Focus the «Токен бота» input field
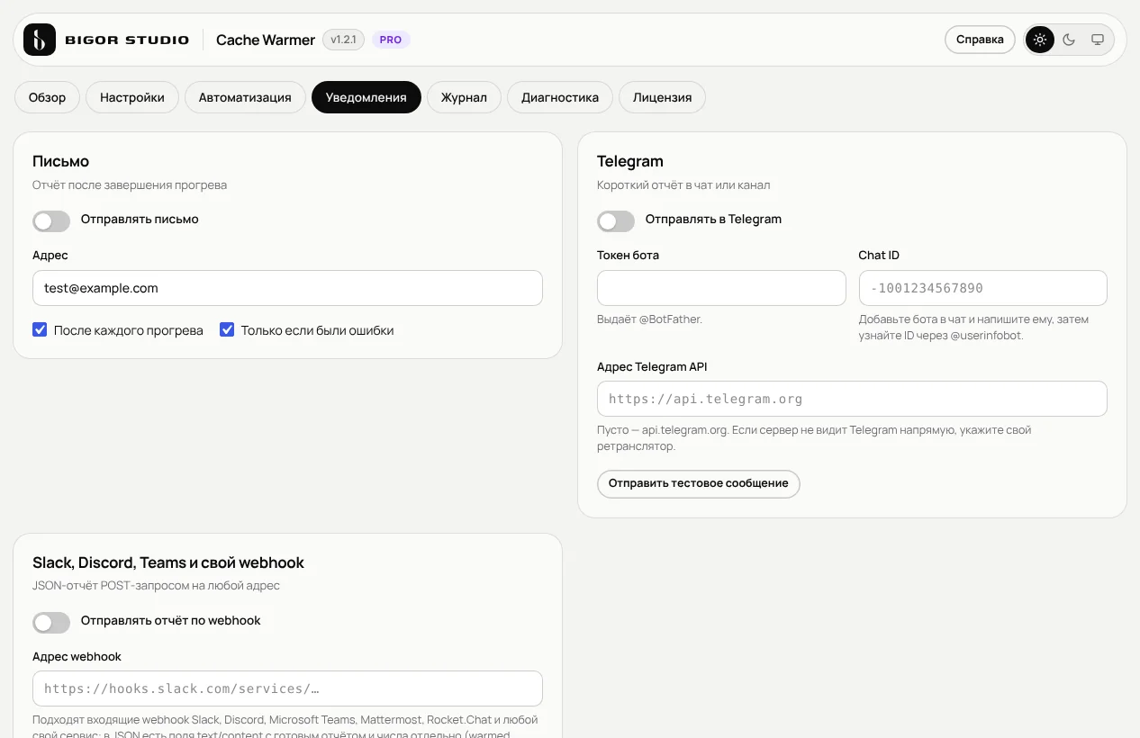Image resolution: width=1140 pixels, height=738 pixels. click(x=721, y=288)
